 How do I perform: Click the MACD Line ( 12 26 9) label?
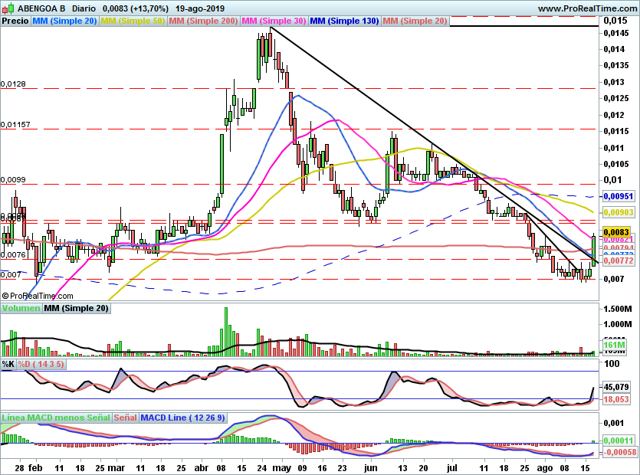click(x=182, y=418)
